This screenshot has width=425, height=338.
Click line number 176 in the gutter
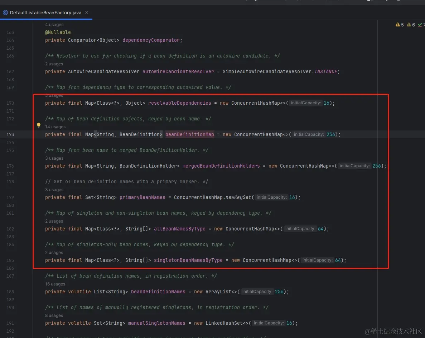[x=10, y=166]
